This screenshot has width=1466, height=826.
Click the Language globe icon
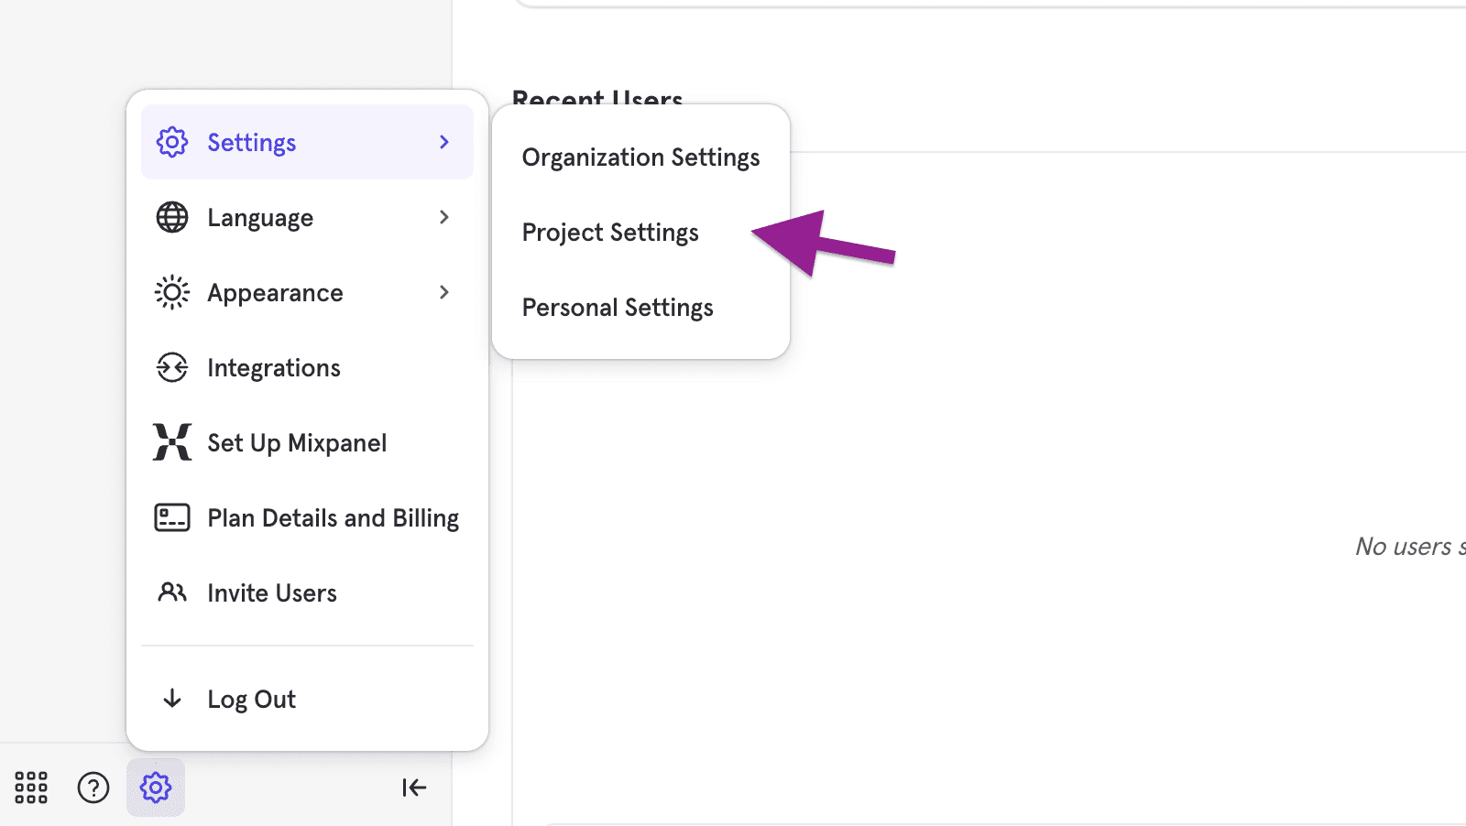pos(172,217)
